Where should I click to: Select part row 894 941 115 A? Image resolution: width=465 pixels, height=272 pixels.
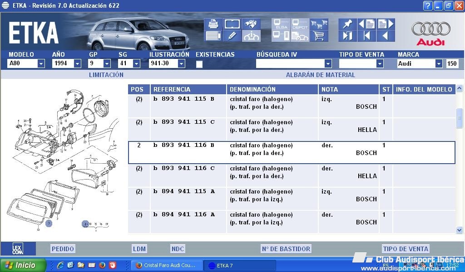click(292, 198)
